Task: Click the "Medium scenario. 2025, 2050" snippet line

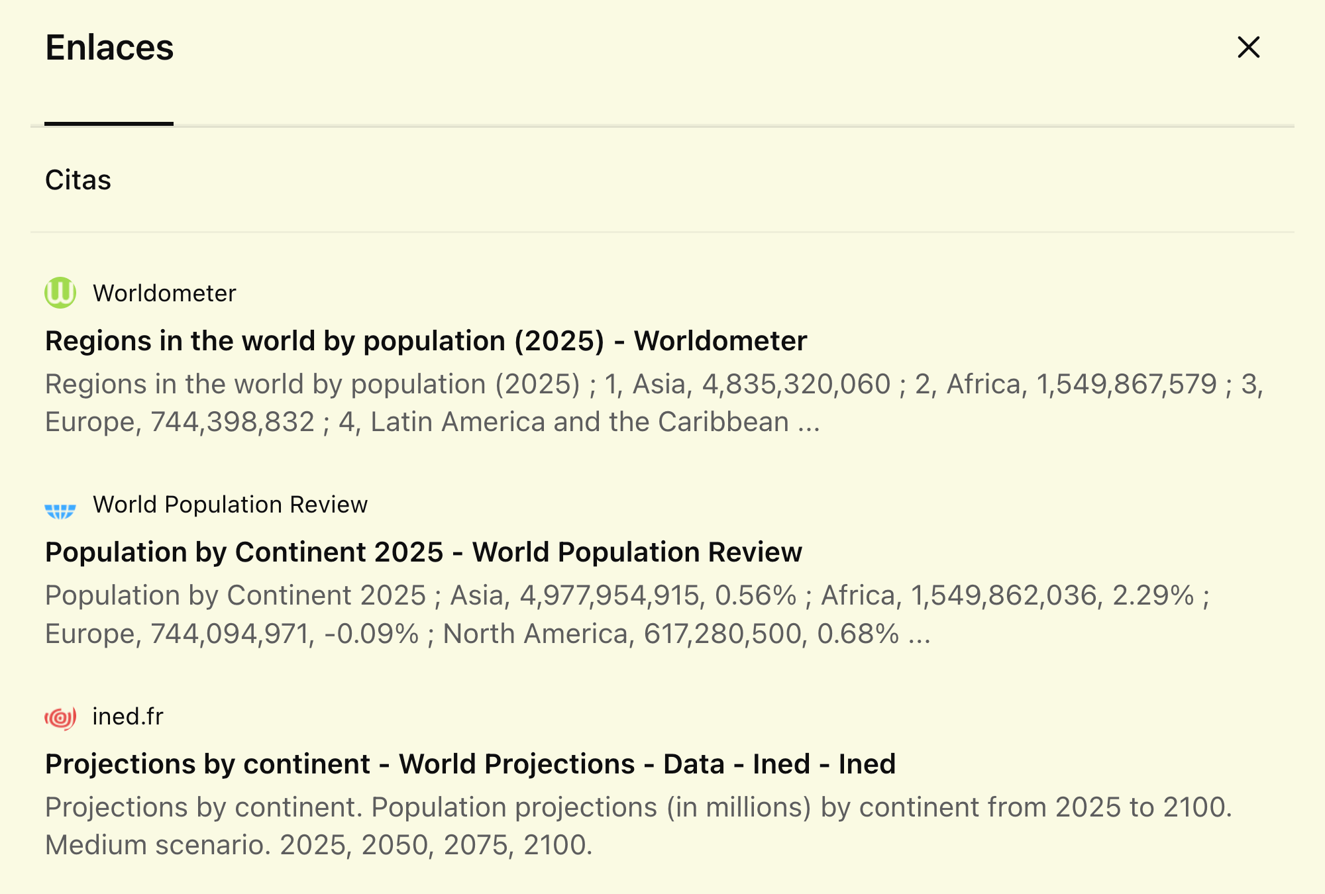Action: 319,846
